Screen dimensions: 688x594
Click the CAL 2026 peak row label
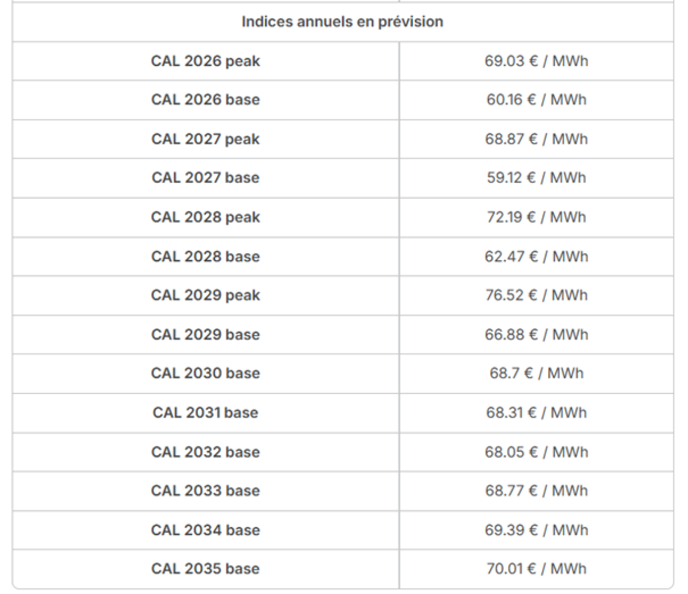pyautogui.click(x=205, y=61)
